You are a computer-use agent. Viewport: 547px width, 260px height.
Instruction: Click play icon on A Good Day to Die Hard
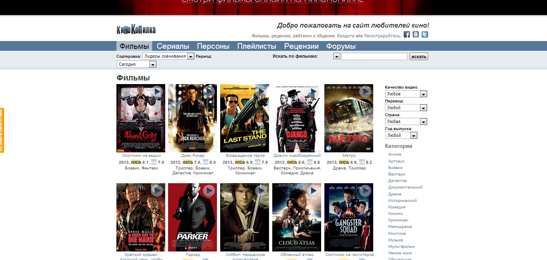tap(157, 191)
